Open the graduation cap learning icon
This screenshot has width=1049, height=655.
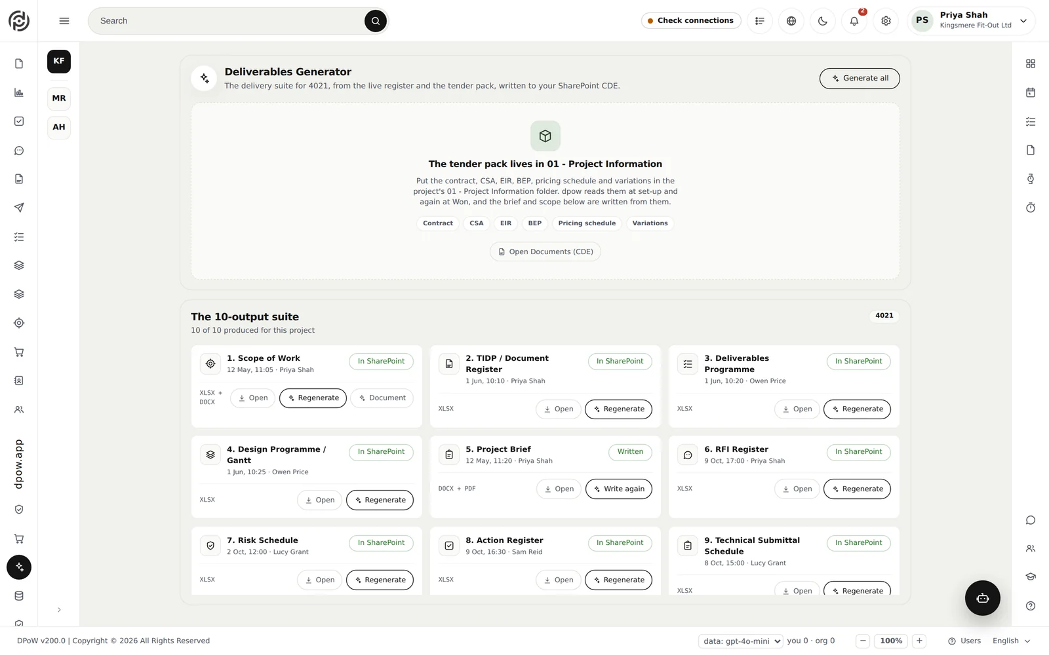[1031, 577]
